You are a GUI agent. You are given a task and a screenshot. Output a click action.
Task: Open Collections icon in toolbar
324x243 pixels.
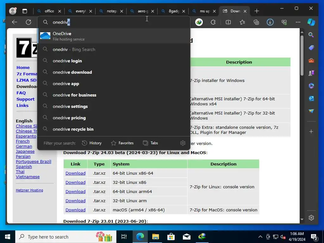click(x=256, y=22)
